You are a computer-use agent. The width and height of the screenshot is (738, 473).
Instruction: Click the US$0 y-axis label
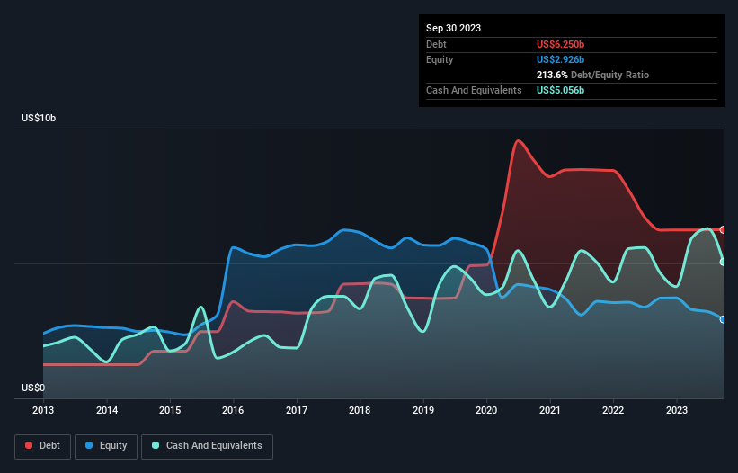point(33,388)
